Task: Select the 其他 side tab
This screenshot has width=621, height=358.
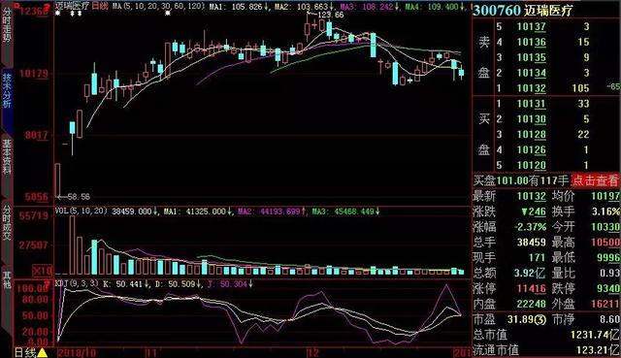Action: pos(7,278)
